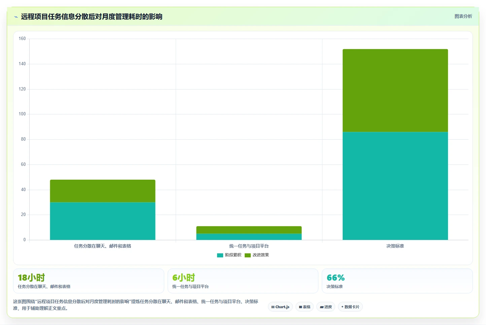Screen dimensions: 486x325
Task: Click the title 远程项目任务信息分散后对月度管理耗时的影响
Action: (92, 17)
